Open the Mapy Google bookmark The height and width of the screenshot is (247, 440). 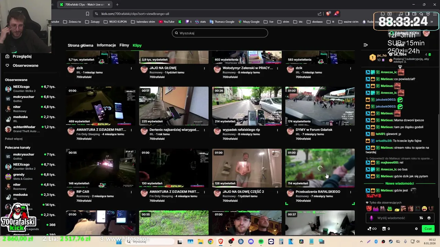(x=249, y=22)
